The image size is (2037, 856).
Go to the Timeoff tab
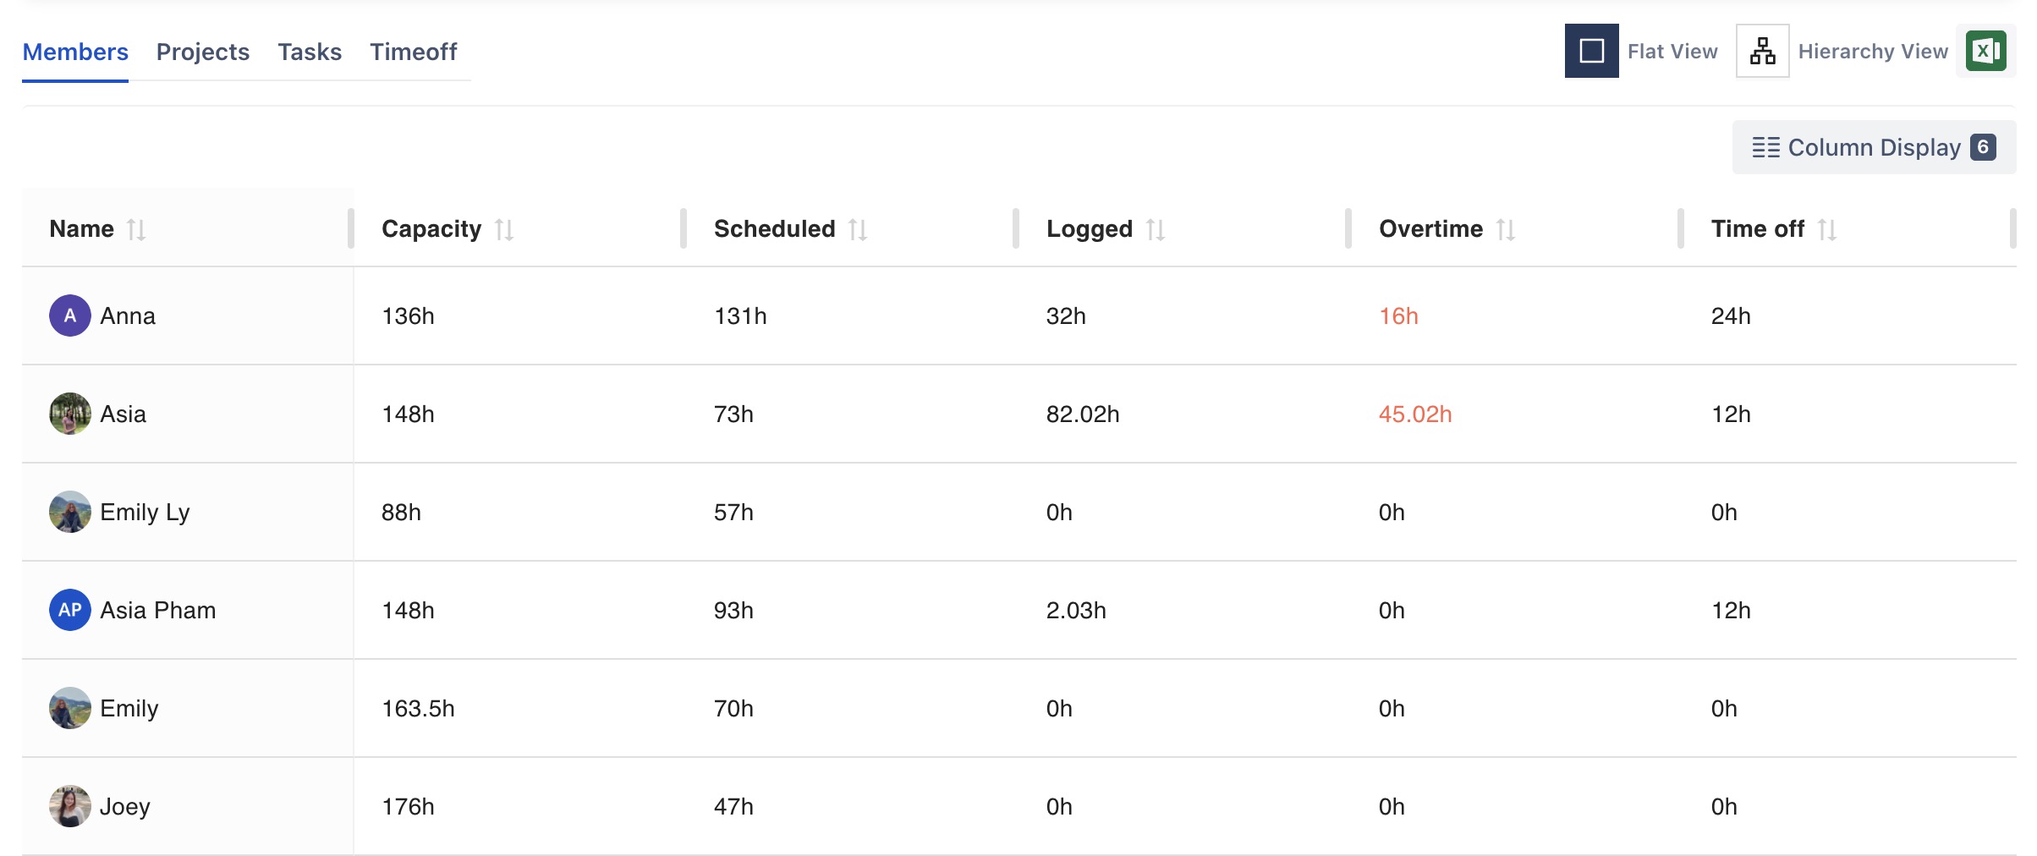pos(413,52)
